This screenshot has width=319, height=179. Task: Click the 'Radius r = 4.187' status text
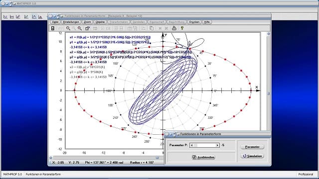point(142,163)
